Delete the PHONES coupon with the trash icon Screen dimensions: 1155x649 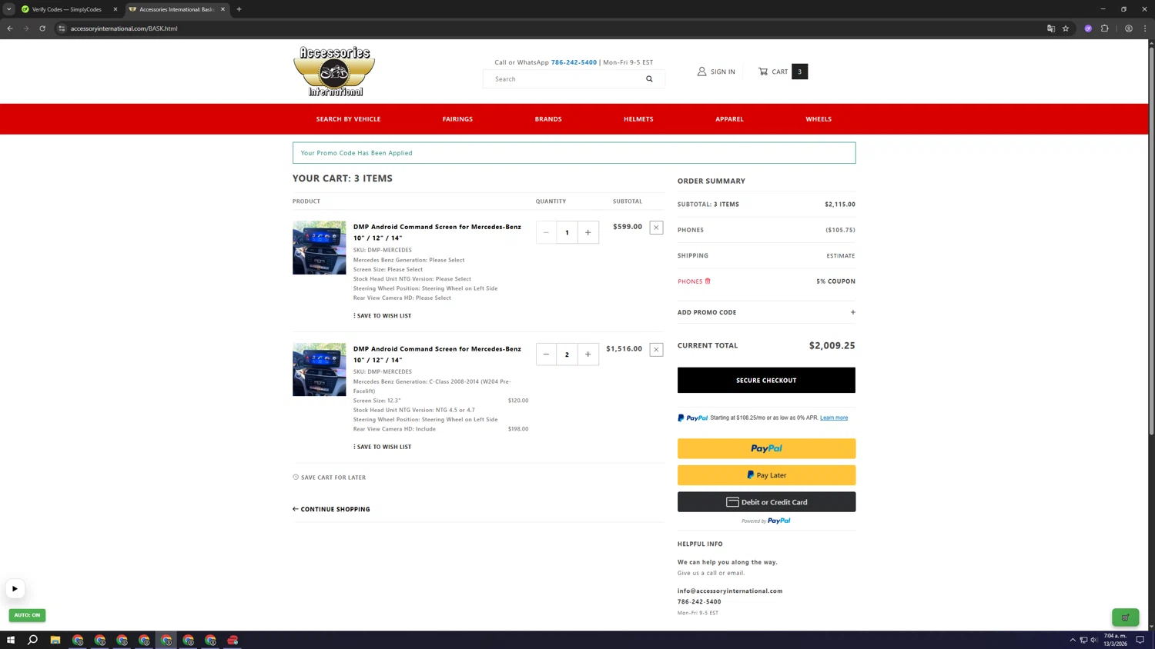point(708,281)
